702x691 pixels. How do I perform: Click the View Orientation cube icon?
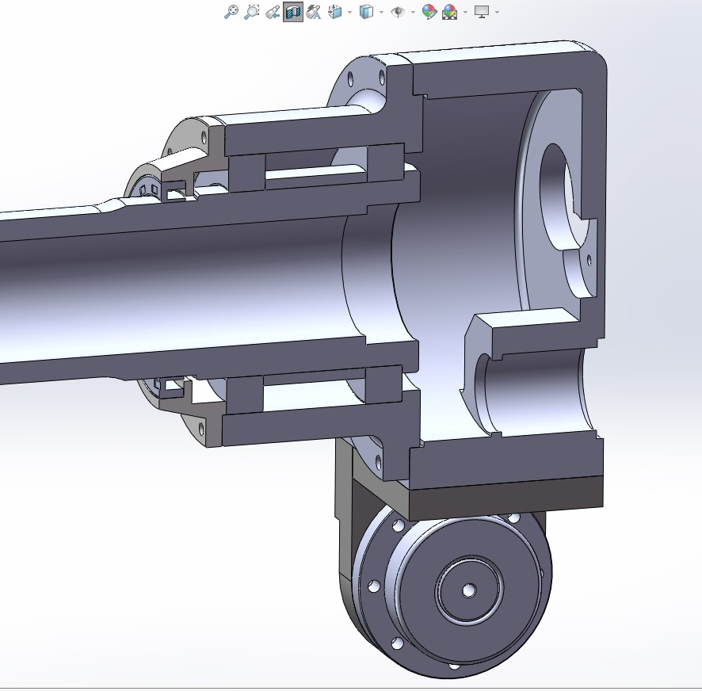[335, 12]
